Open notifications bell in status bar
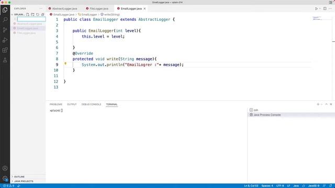 coord(330,186)
